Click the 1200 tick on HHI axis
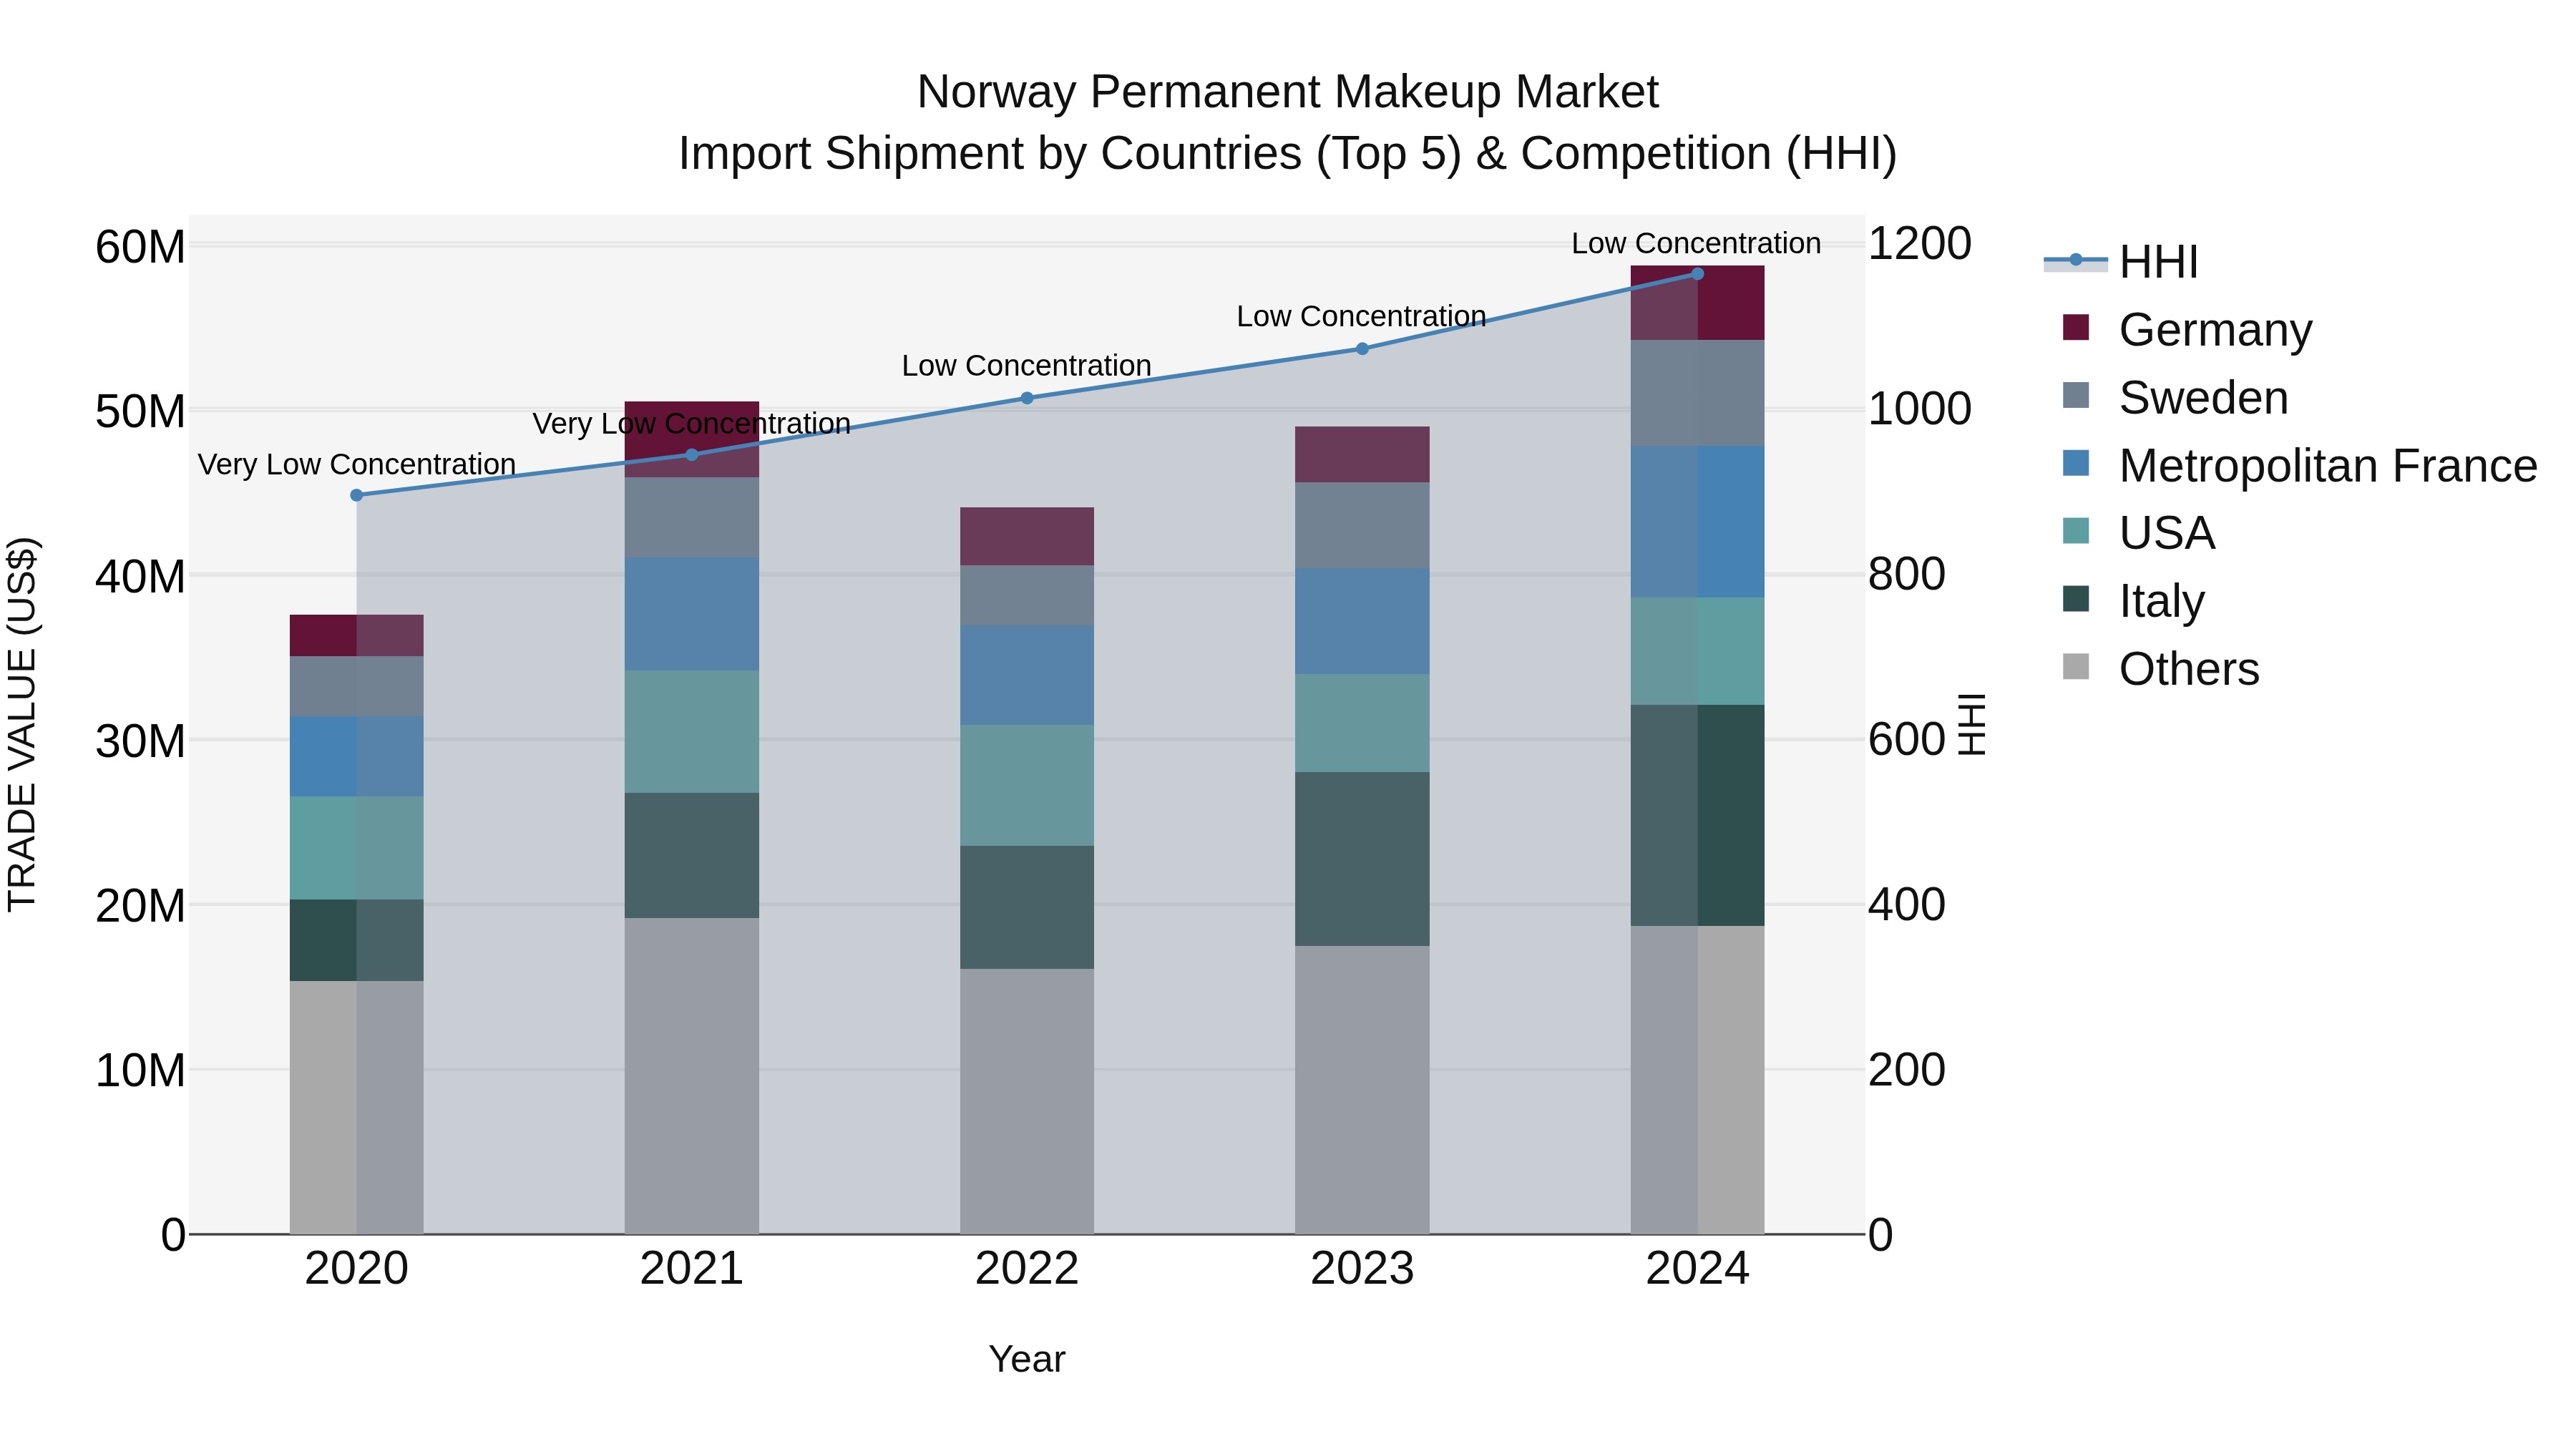The width and height of the screenshot is (2576, 1449). pos(1920,244)
